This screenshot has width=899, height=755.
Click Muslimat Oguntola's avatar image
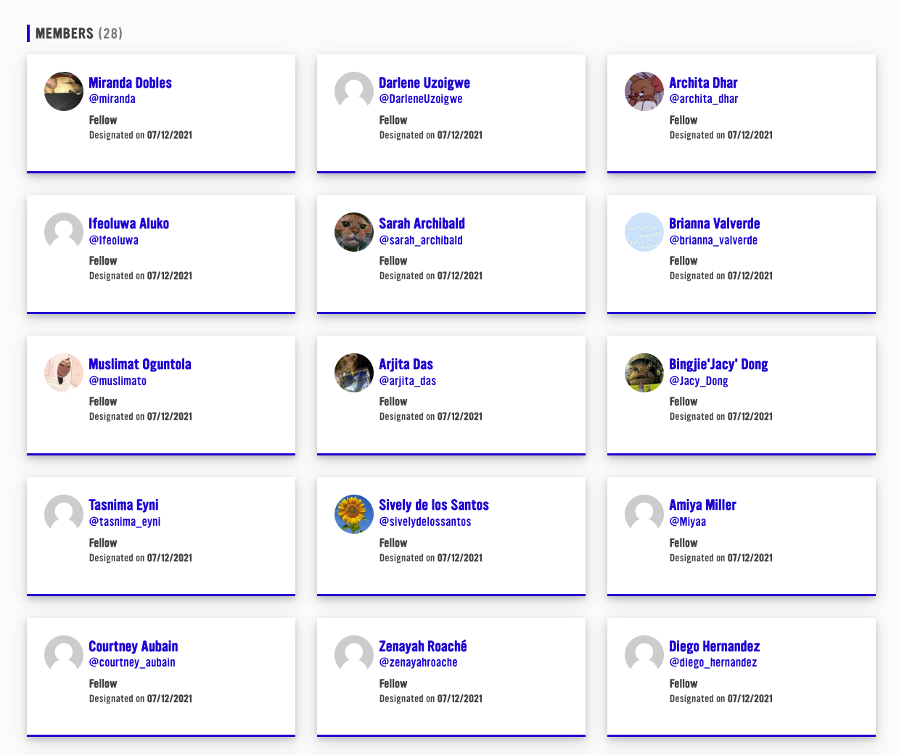pos(64,373)
